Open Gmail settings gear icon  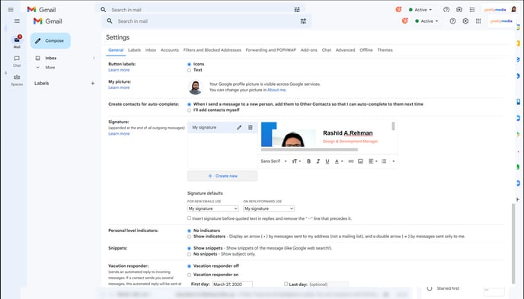[465, 21]
